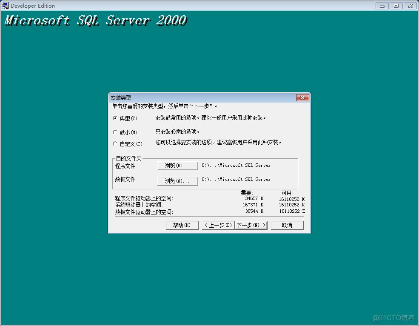The width and height of the screenshot is (419, 326).
Task: Minimize the Developer Edition window
Action: (382, 6)
